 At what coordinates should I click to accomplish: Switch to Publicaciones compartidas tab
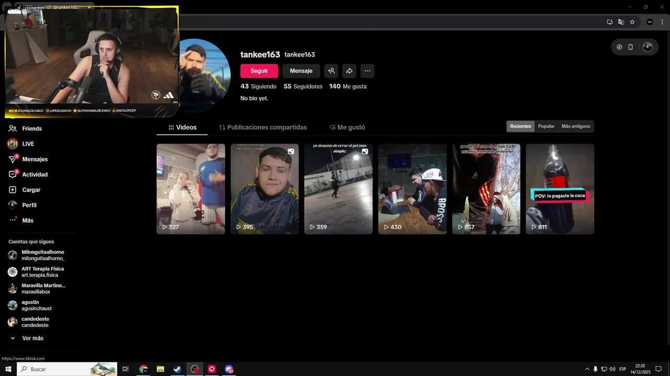point(263,127)
